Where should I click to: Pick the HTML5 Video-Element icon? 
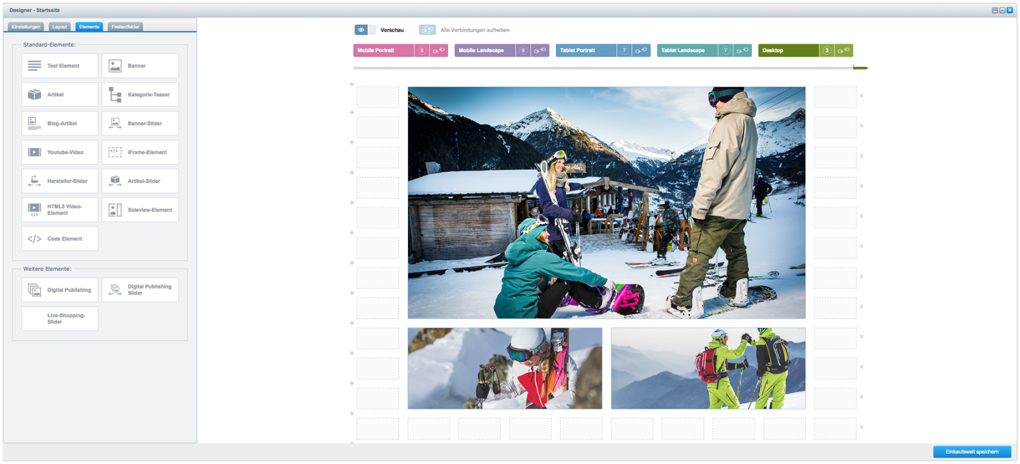pos(34,209)
